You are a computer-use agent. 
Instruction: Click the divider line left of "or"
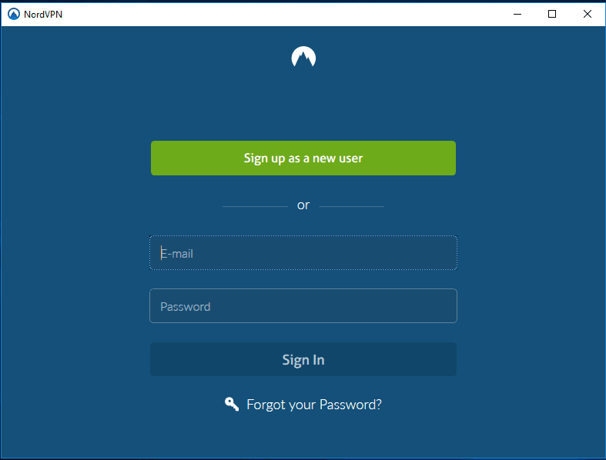(x=255, y=207)
